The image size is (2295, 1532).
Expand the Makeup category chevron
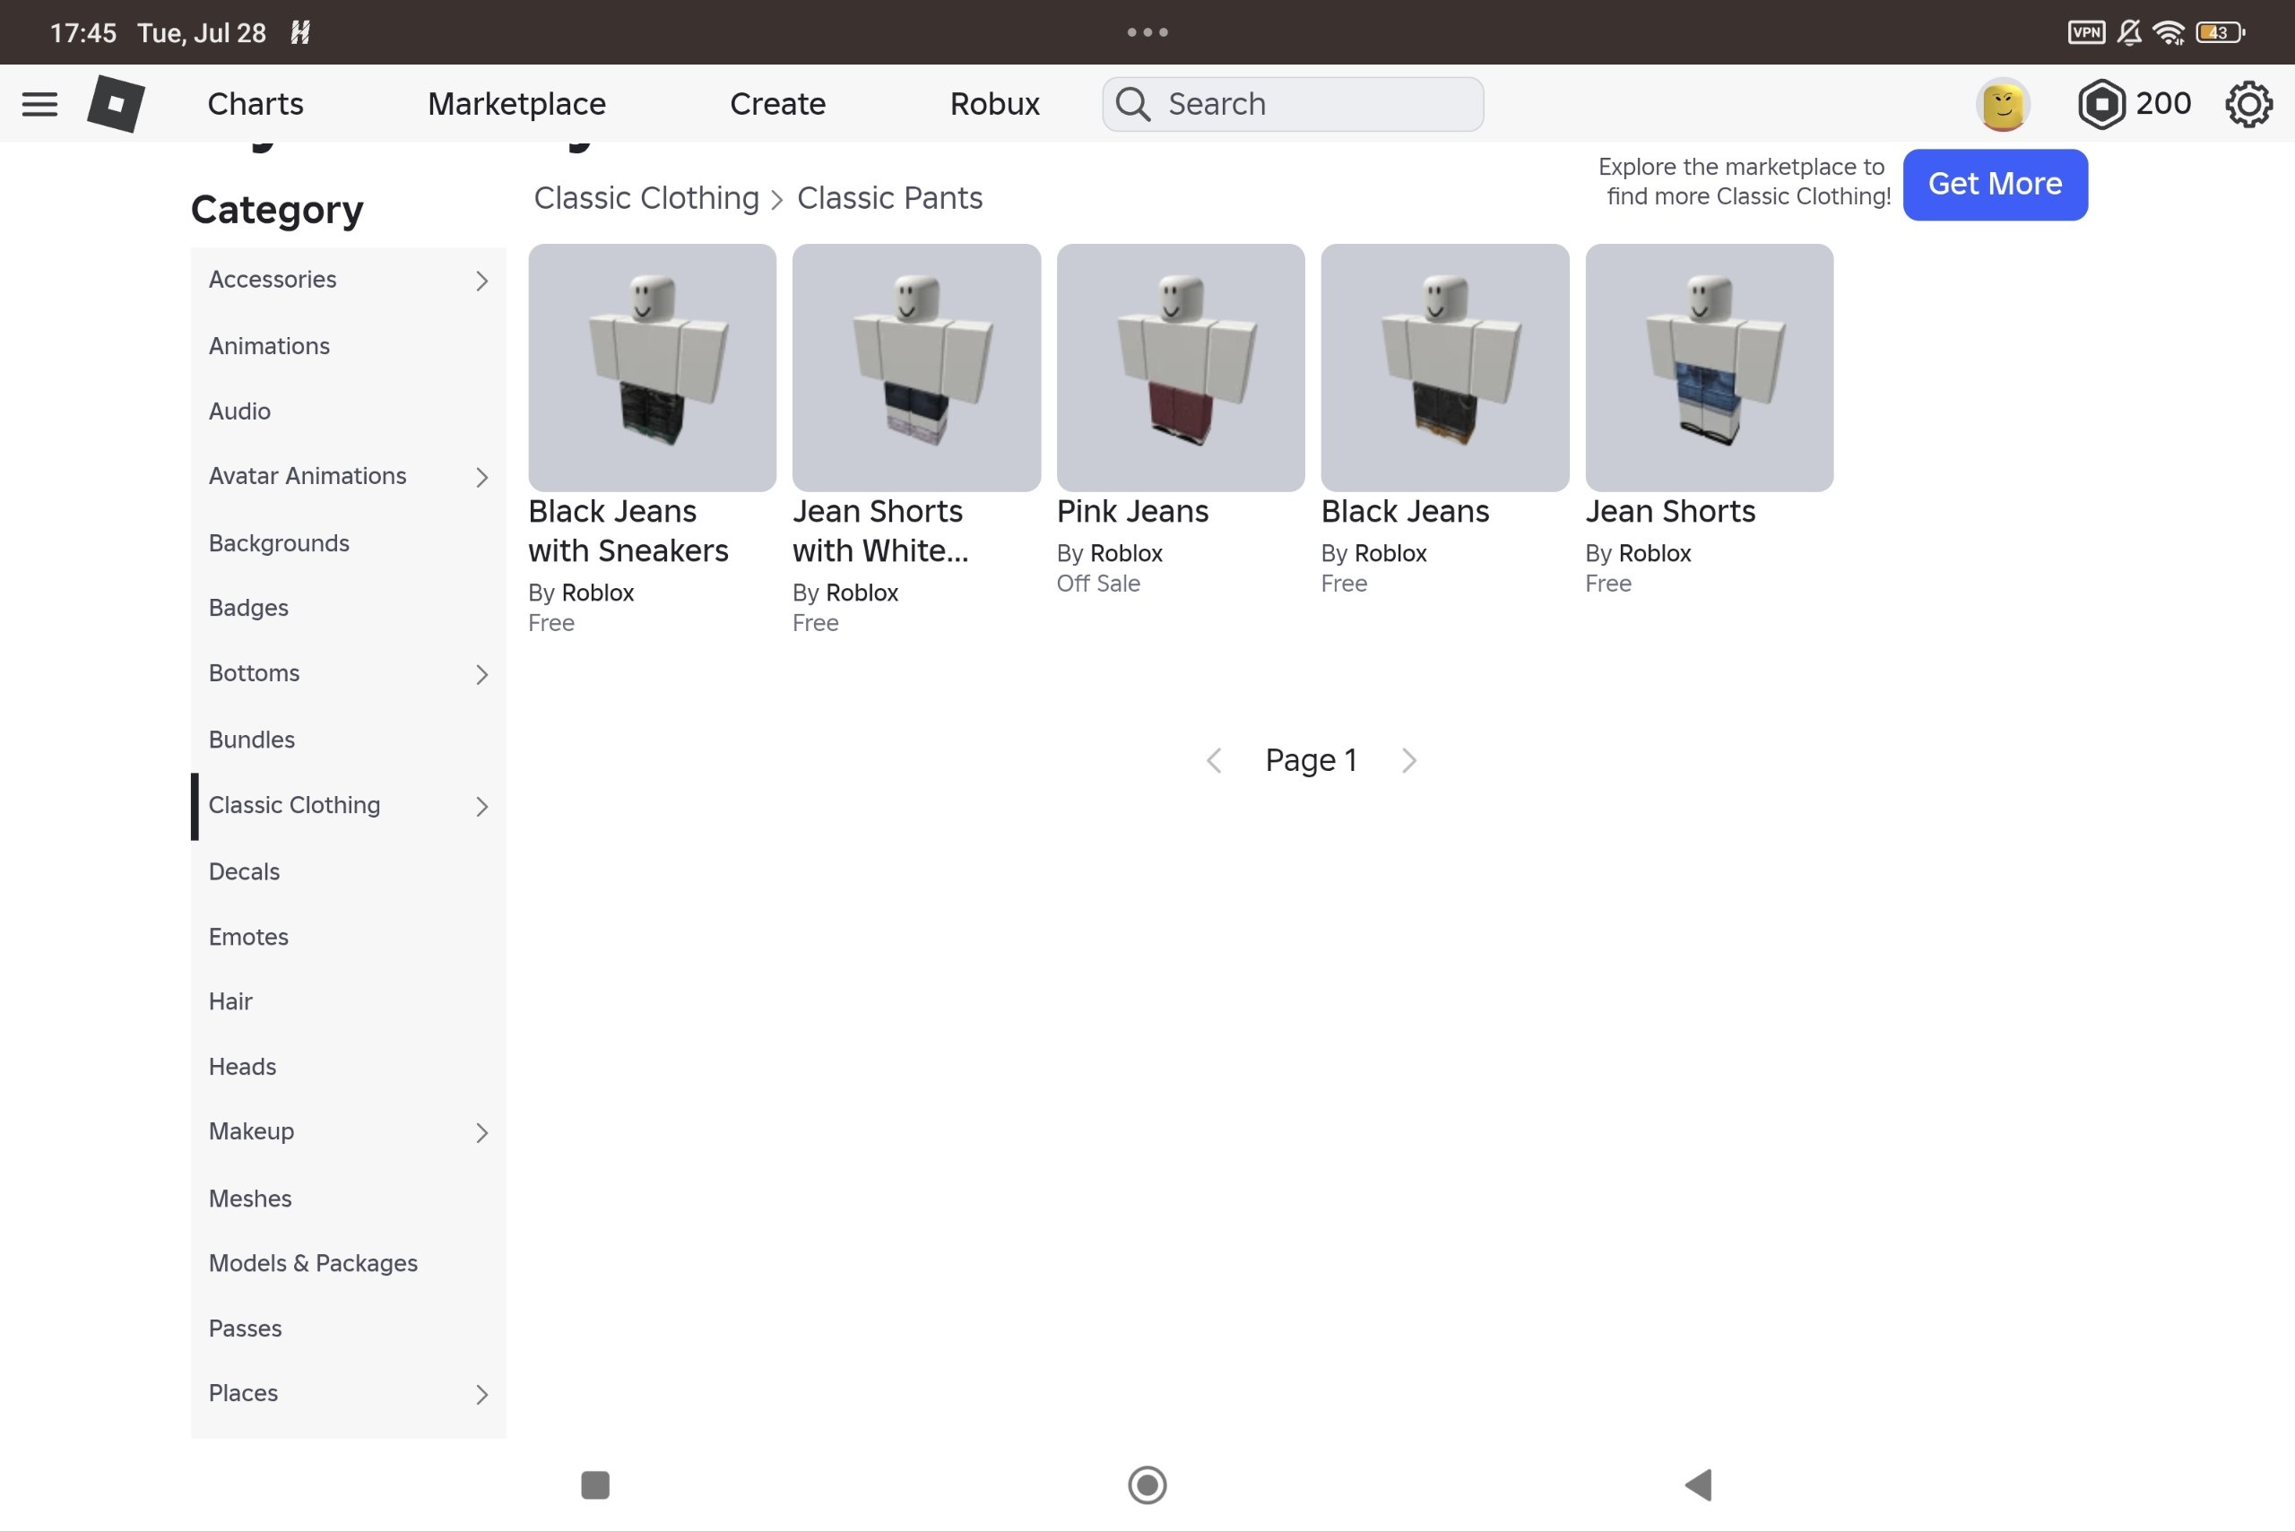(481, 1132)
